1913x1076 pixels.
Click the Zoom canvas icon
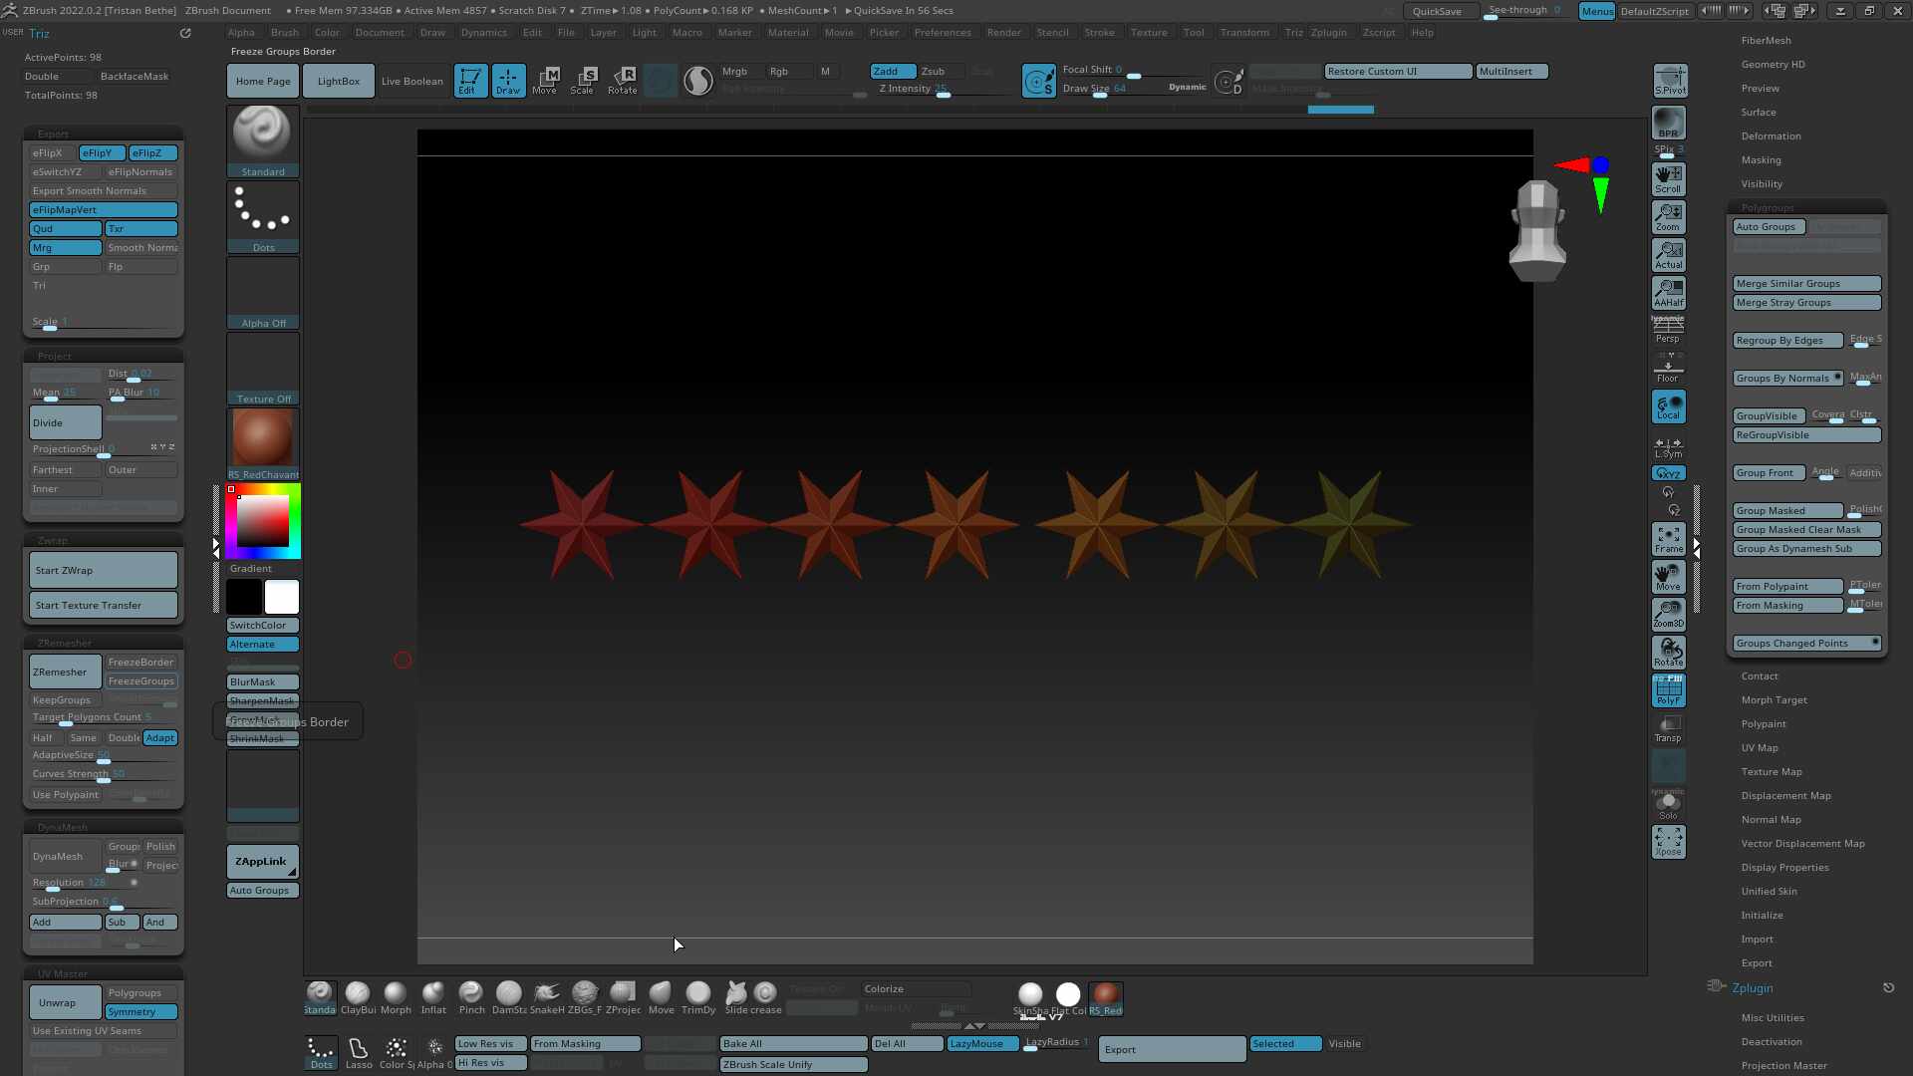pos(1669,216)
